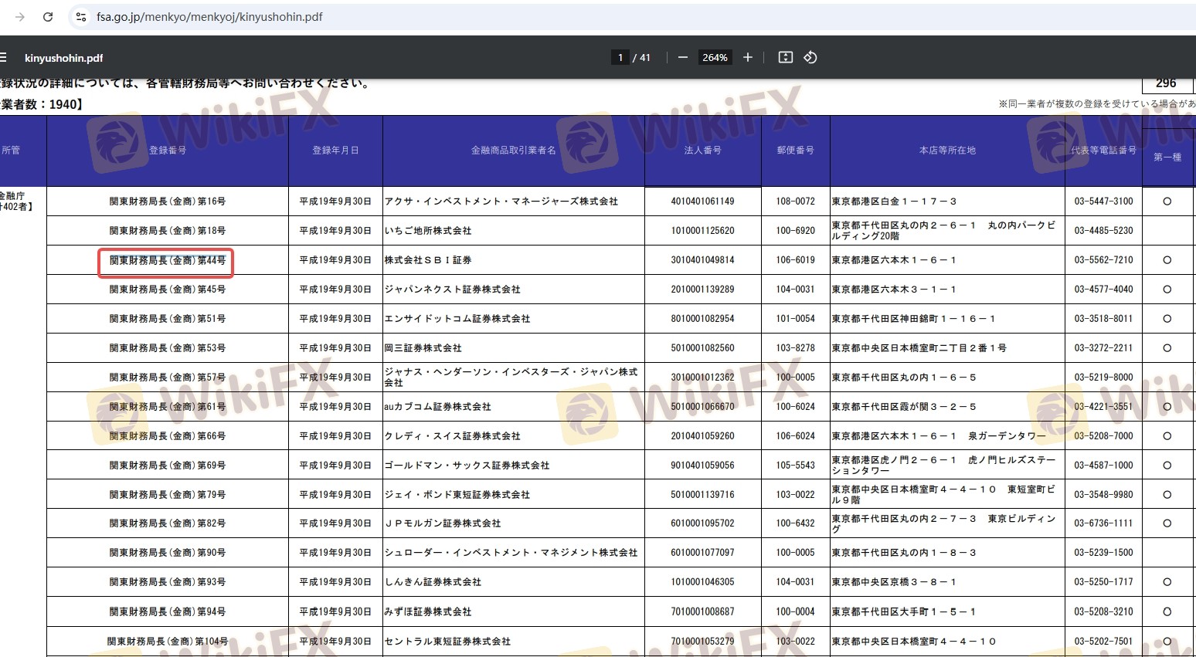
Task: Click corporate number 3010401049814
Action: click(702, 260)
